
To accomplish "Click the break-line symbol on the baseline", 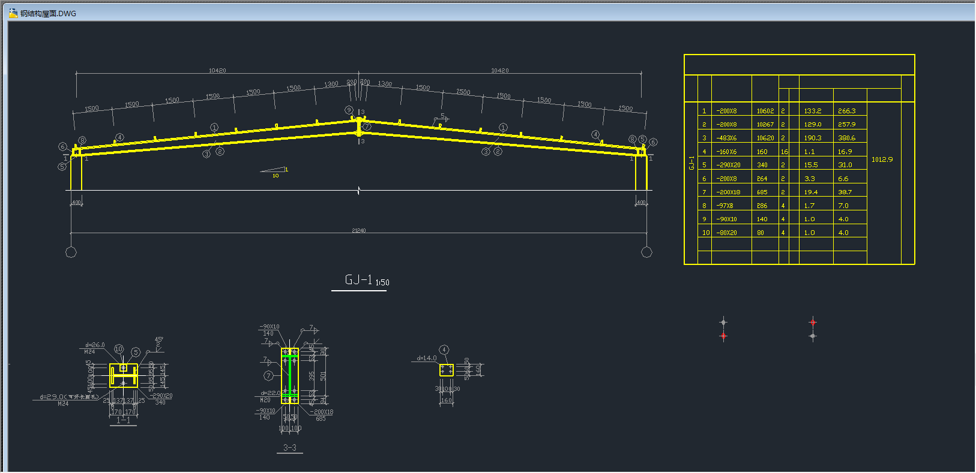I will pyautogui.click(x=359, y=191).
